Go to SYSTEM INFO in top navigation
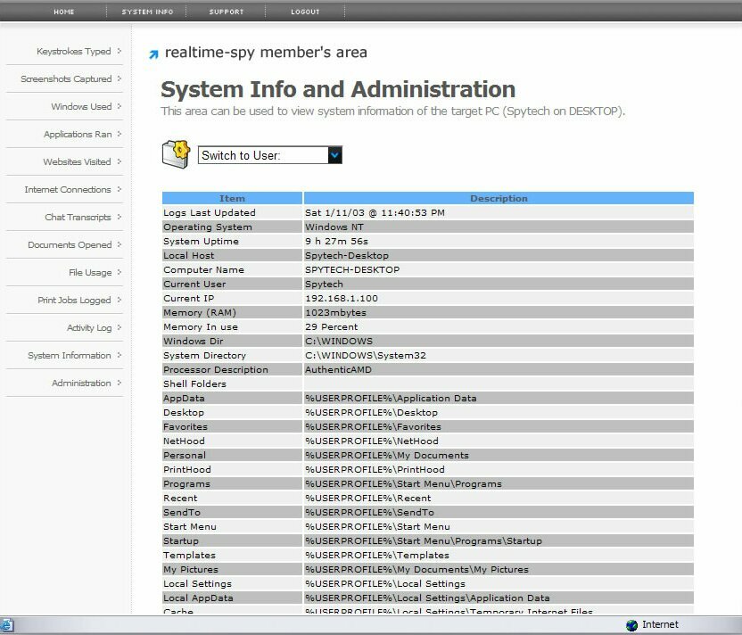742x635 pixels. click(x=147, y=12)
